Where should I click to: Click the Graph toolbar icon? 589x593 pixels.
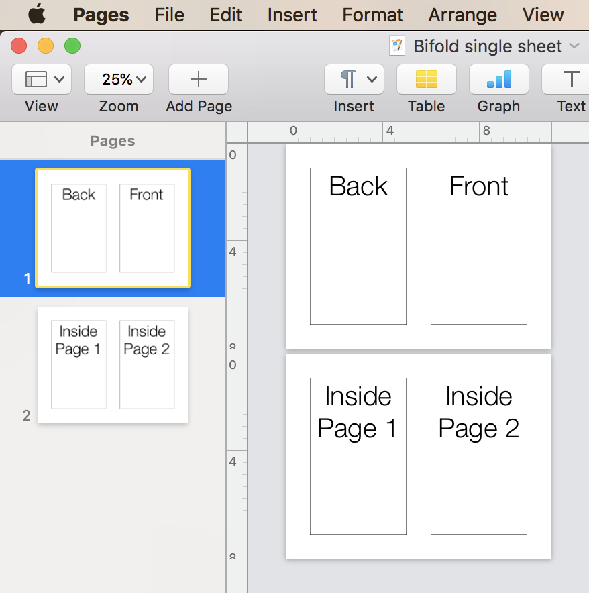click(x=499, y=79)
